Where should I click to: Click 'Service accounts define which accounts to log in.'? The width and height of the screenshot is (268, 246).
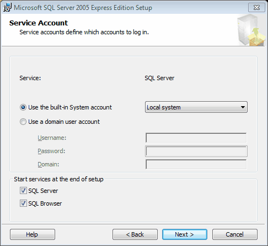pyautogui.click(x=84, y=32)
